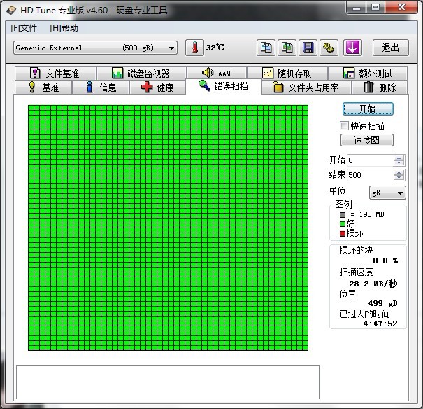Click the copy screenshot to clipboard icon
This screenshot has height=409, width=423.
pyautogui.click(x=287, y=48)
